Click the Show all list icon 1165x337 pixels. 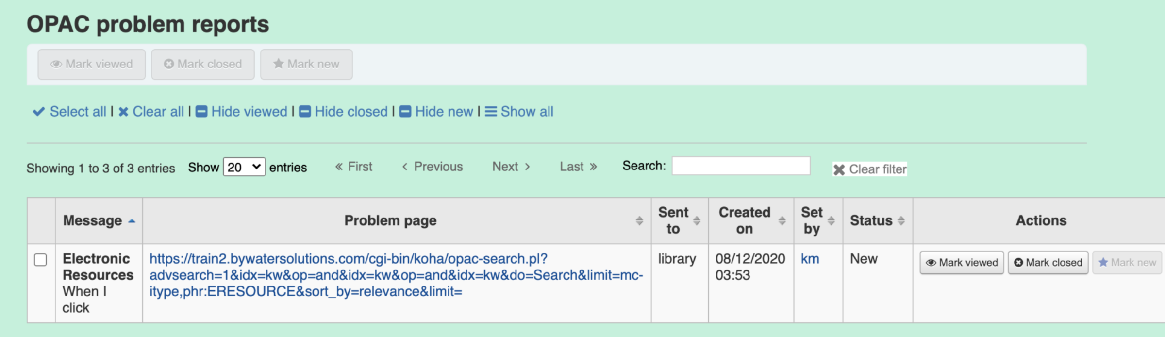[x=491, y=112]
